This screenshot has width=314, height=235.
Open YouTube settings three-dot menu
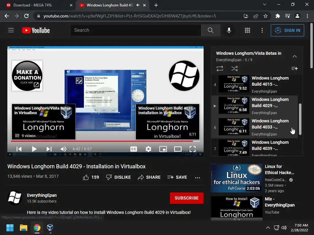[x=262, y=30]
